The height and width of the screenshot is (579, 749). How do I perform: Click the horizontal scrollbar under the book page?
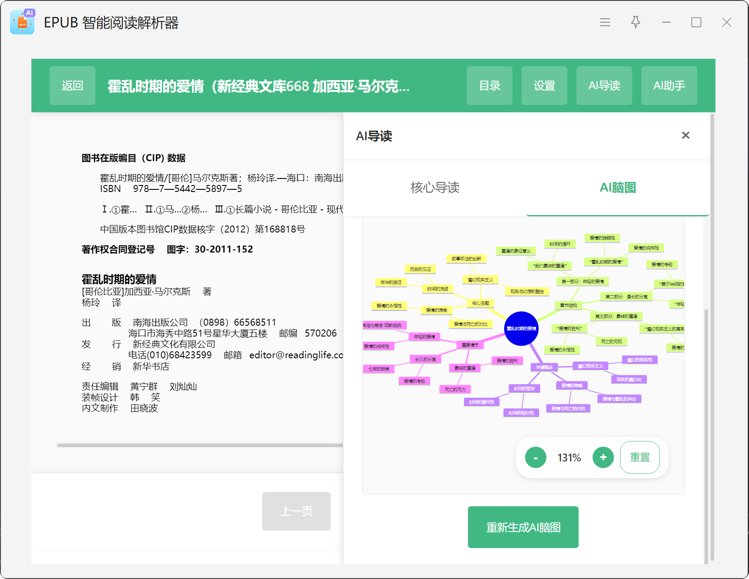200,445
